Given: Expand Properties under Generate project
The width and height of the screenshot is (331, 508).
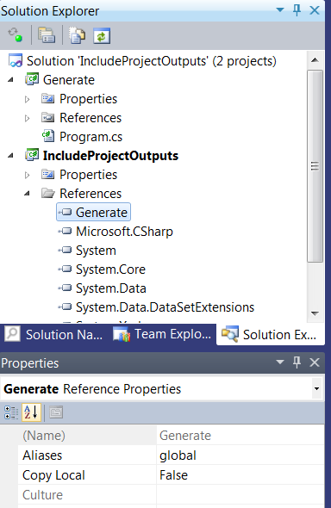Looking at the screenshot, I should pyautogui.click(x=28, y=99).
